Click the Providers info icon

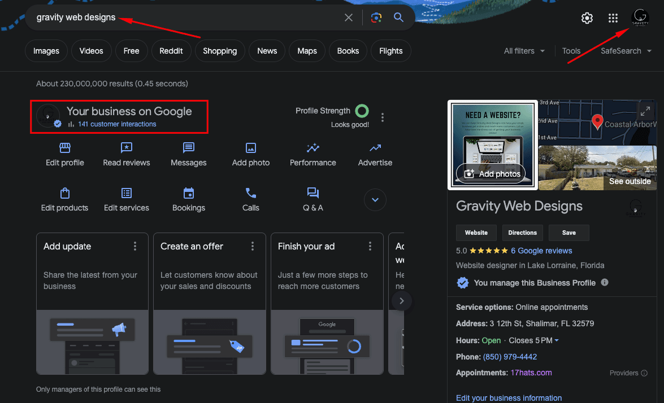[x=644, y=373]
